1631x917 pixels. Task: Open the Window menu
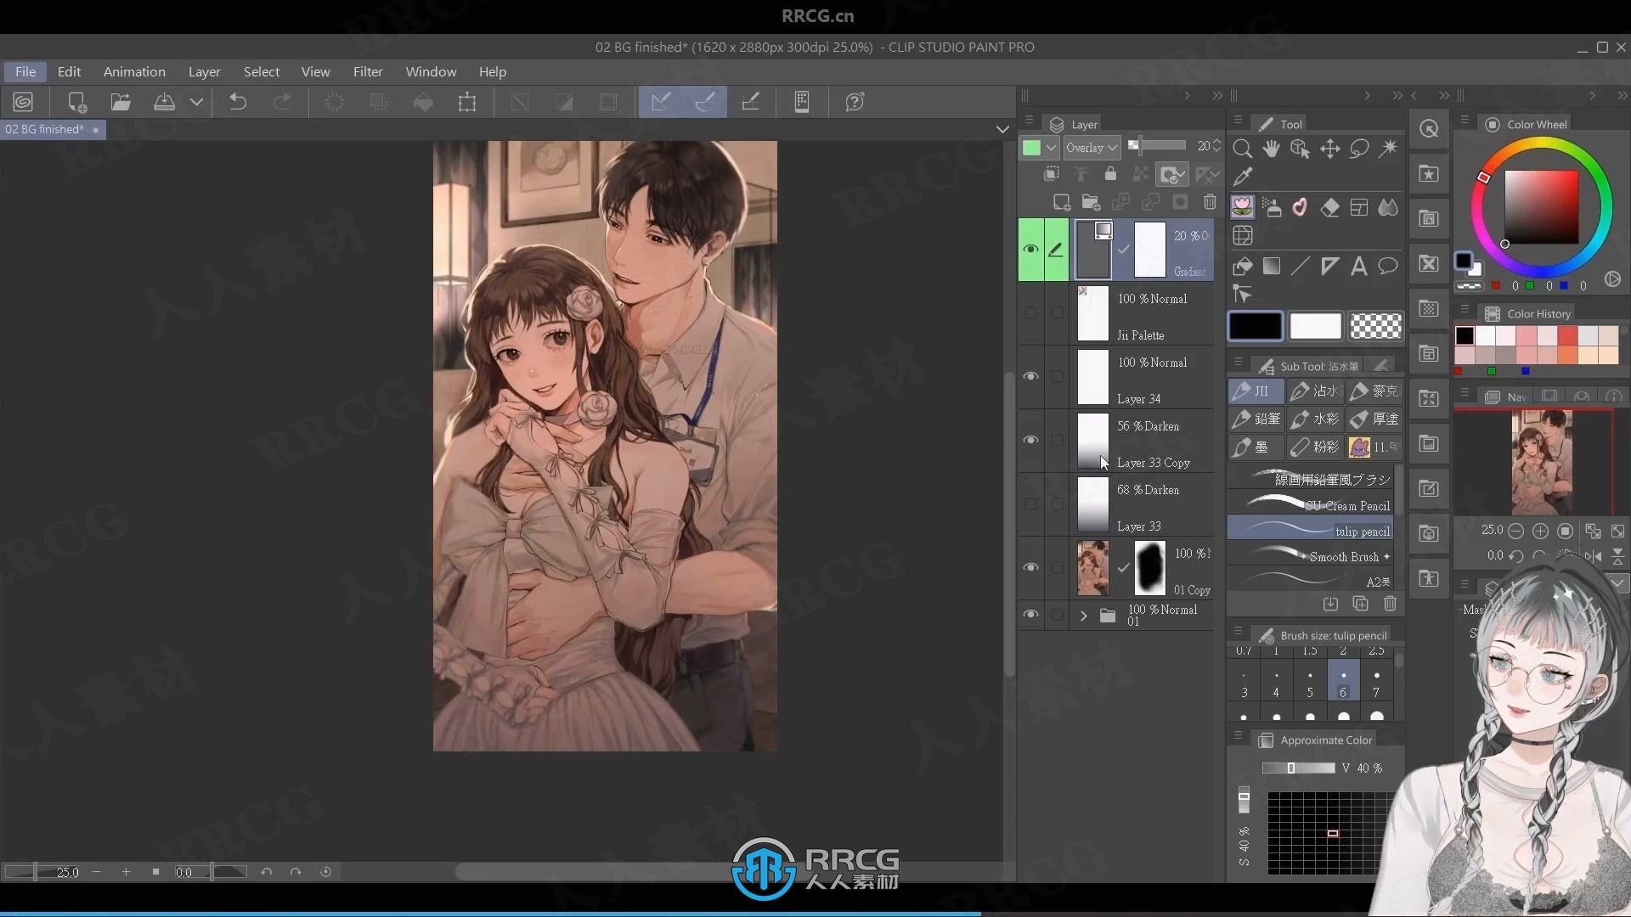[431, 71]
